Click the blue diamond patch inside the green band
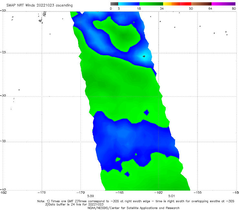 146,113
